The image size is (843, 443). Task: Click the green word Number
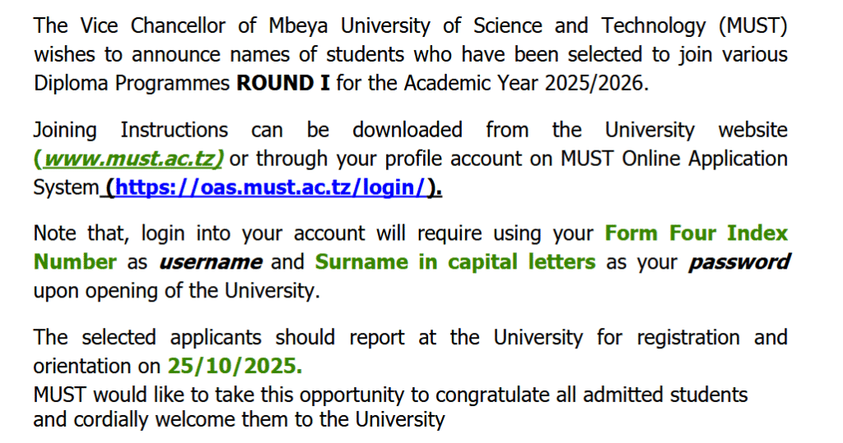coord(75,262)
